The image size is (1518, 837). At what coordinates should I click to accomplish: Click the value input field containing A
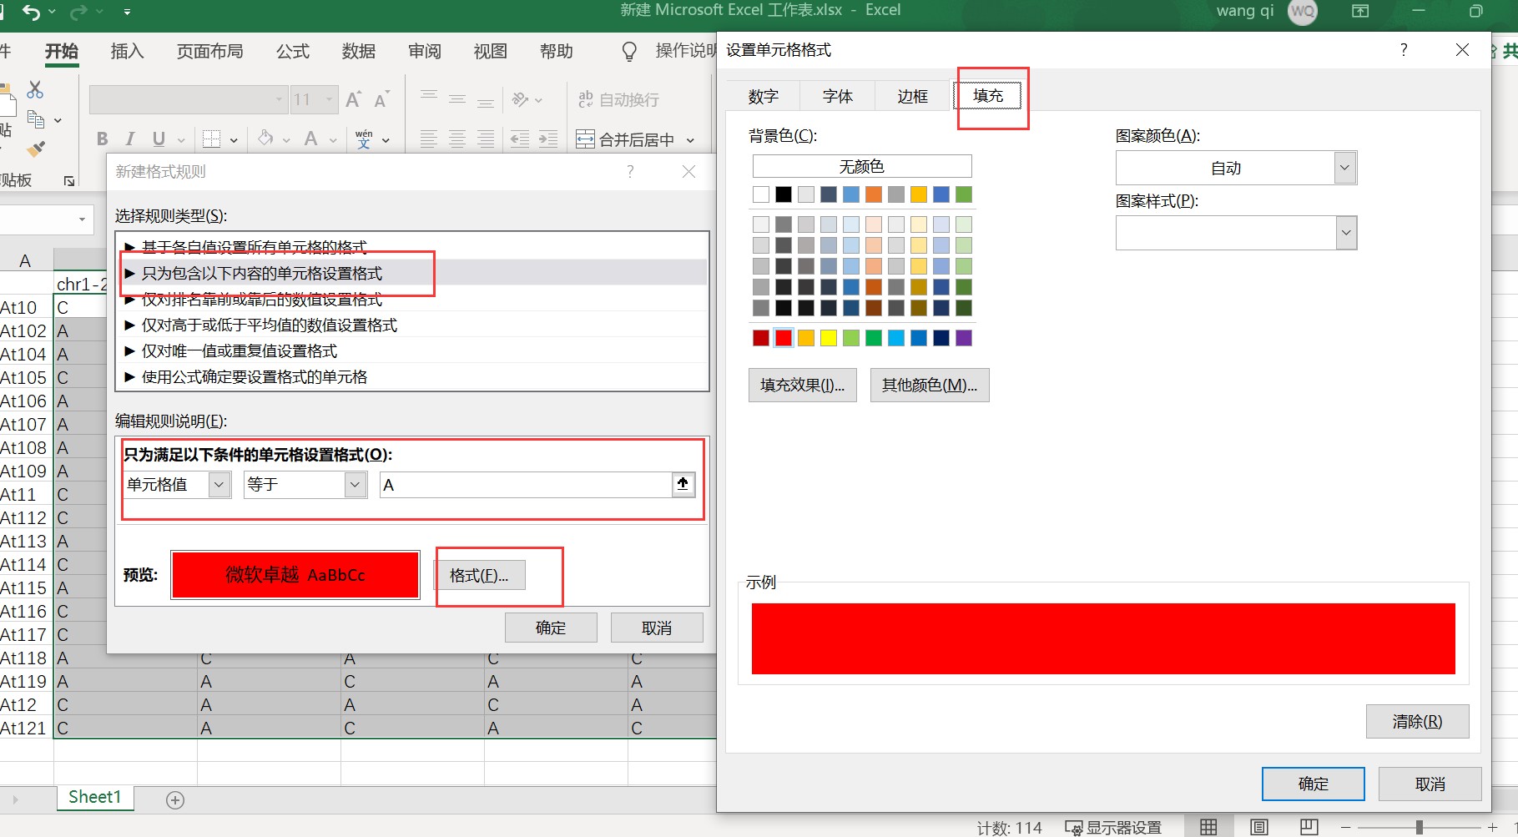pos(526,484)
